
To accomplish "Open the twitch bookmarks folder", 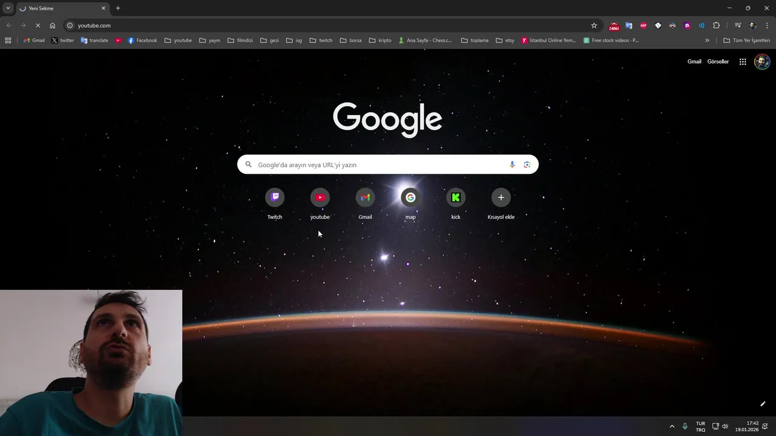I will [x=321, y=41].
